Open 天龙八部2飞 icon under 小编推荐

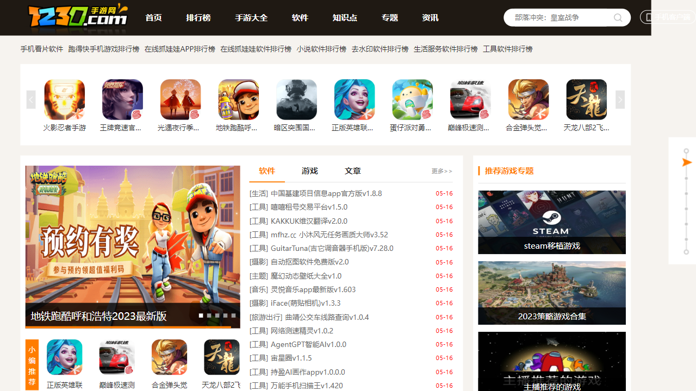pos(222,357)
